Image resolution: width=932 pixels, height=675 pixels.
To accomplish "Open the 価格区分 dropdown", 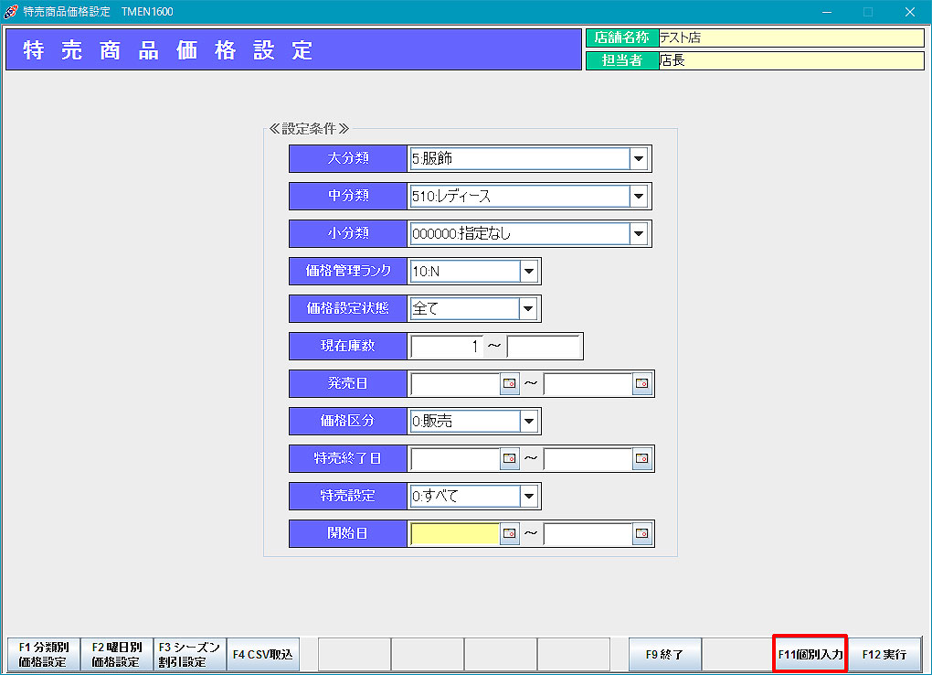I will coord(528,422).
